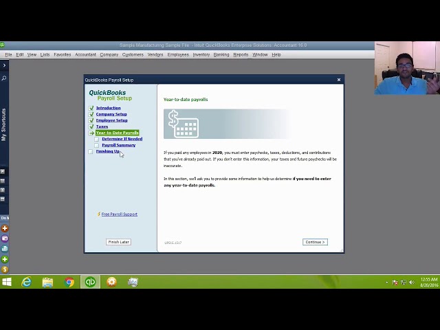Screen dimensions: 440x330
Task: Click the blue printer shortcut icon in sidebar
Action: coord(5,249)
